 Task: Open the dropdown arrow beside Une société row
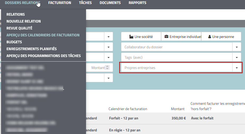(109, 37)
